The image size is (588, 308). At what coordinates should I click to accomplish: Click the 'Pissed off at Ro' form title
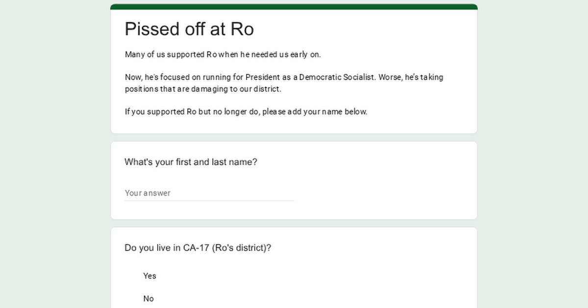[x=189, y=29]
